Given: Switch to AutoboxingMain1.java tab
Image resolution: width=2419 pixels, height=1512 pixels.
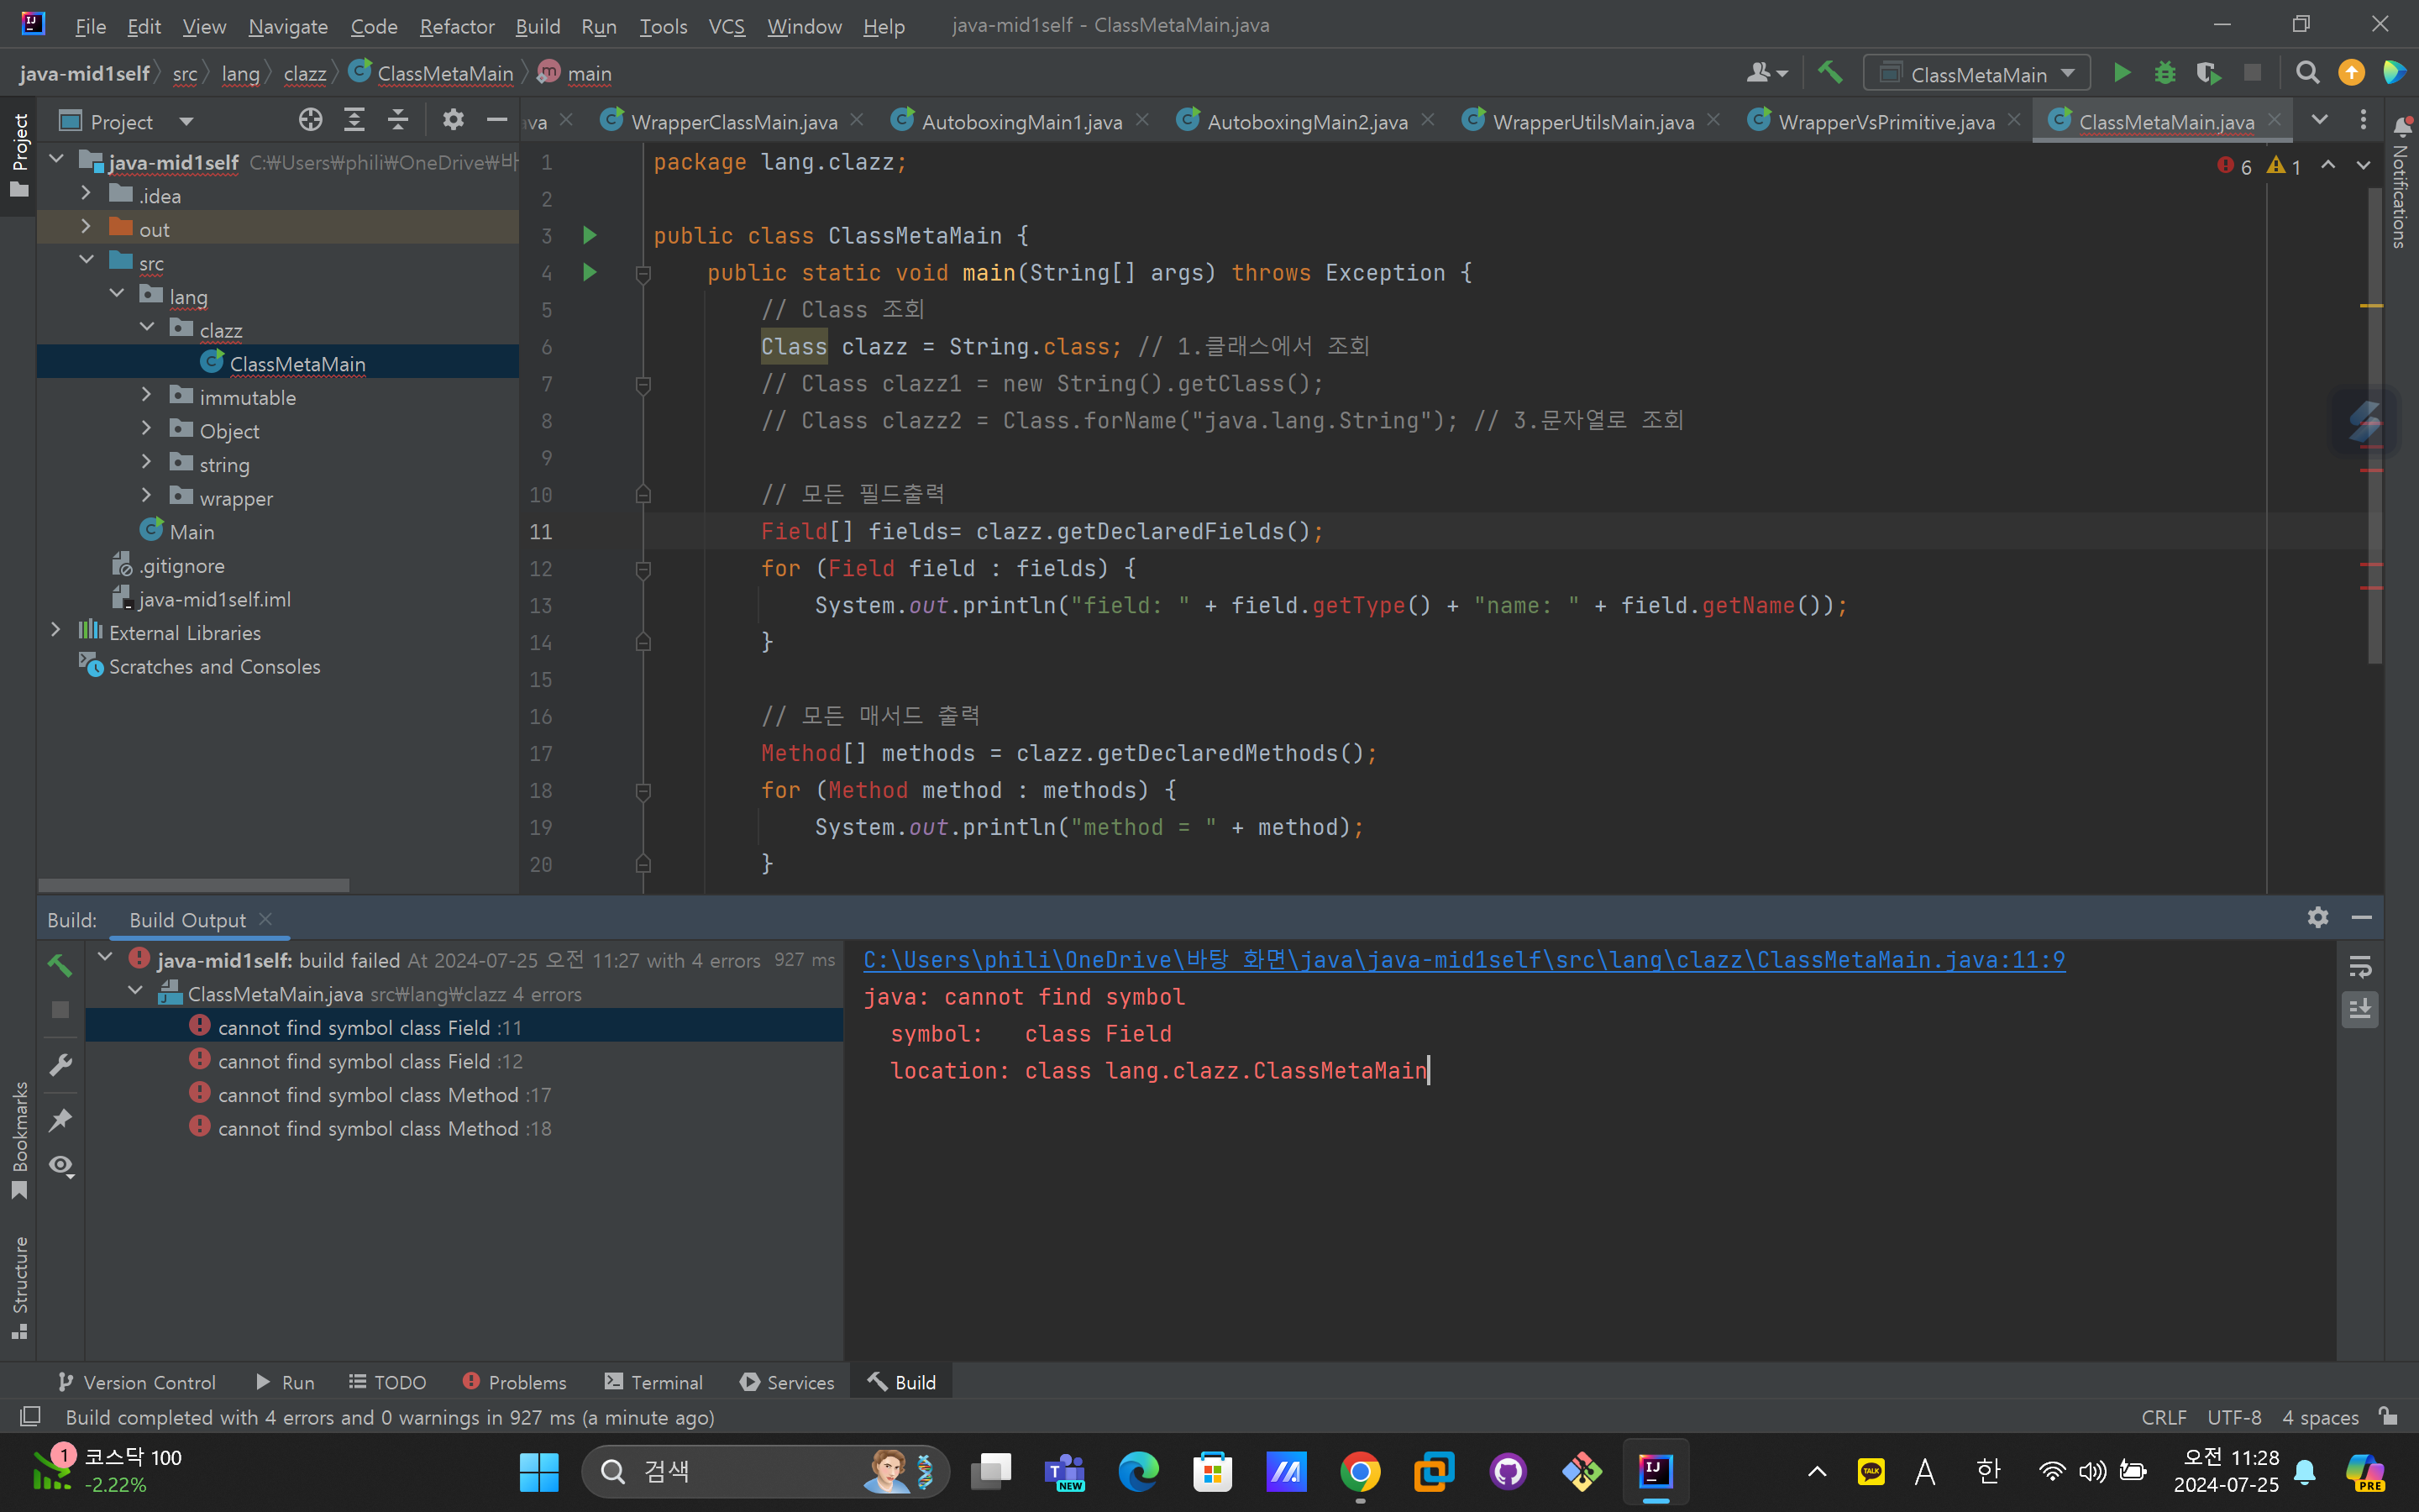Looking at the screenshot, I should point(1021,121).
